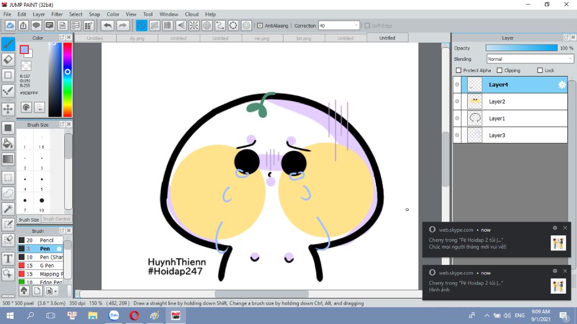Open Zalo from the taskbar
The image size is (577, 324).
tap(114, 316)
